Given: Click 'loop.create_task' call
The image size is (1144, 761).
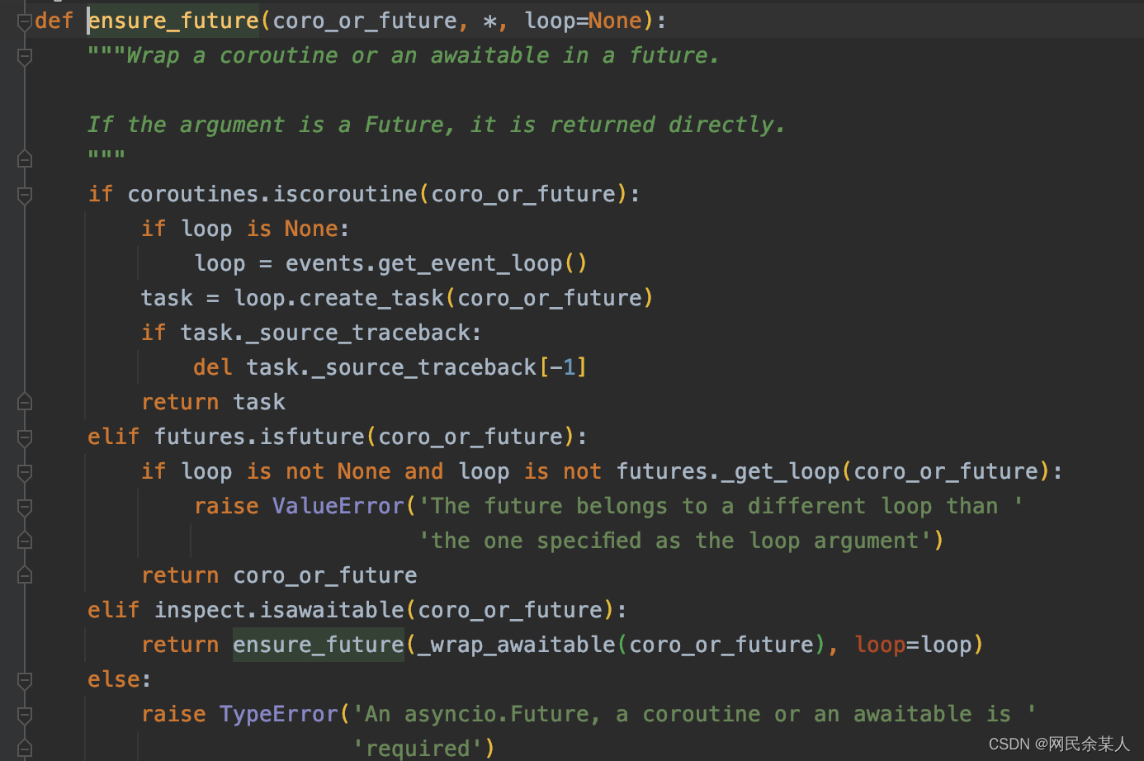Looking at the screenshot, I should (339, 298).
